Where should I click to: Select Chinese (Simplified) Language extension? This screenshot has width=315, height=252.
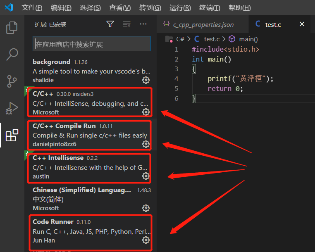pos(91,199)
